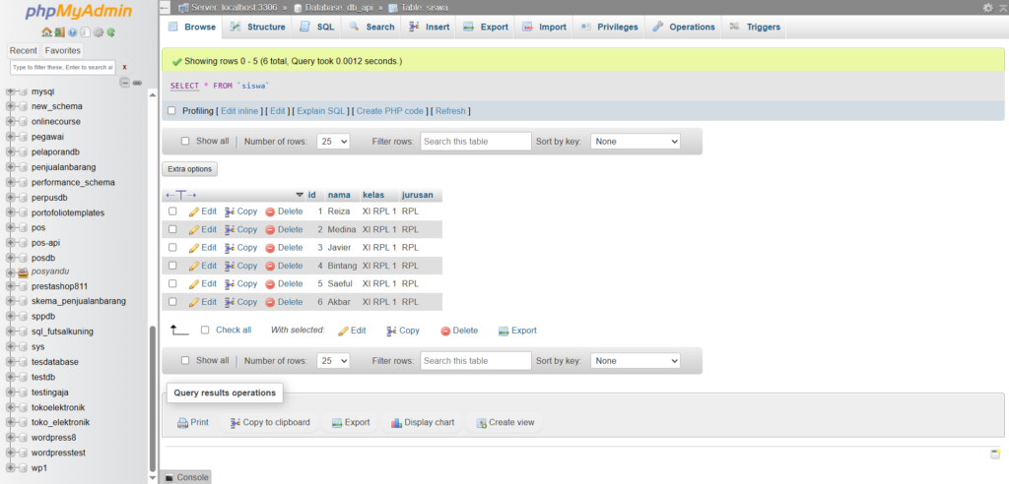Click the pencil Edit icon for Reiza row
This screenshot has height=484, width=1009.
(194, 212)
